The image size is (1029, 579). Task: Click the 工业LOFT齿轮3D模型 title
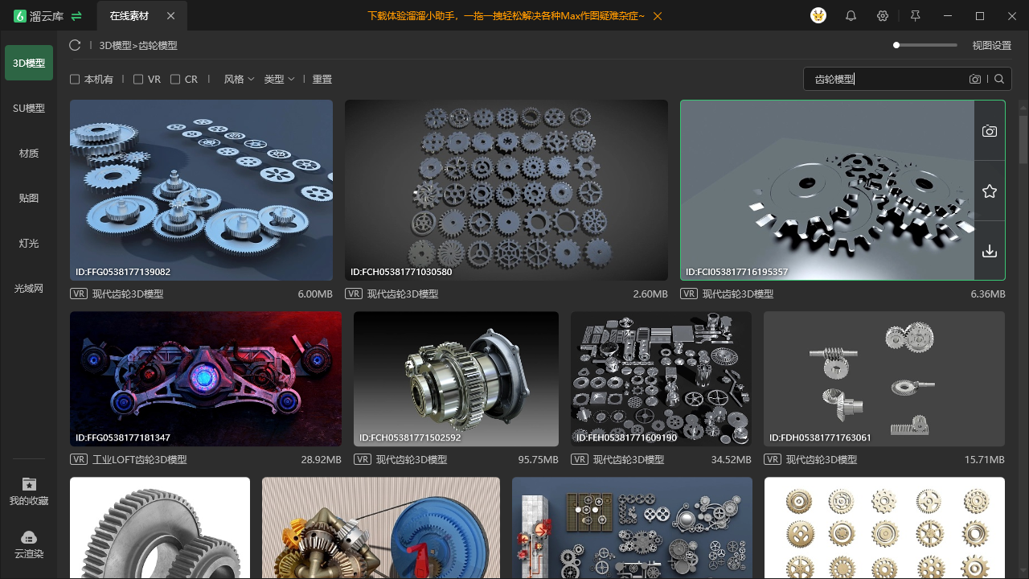tap(140, 460)
